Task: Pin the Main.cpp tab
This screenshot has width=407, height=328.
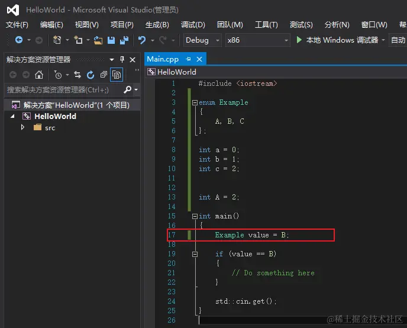Action: point(188,59)
